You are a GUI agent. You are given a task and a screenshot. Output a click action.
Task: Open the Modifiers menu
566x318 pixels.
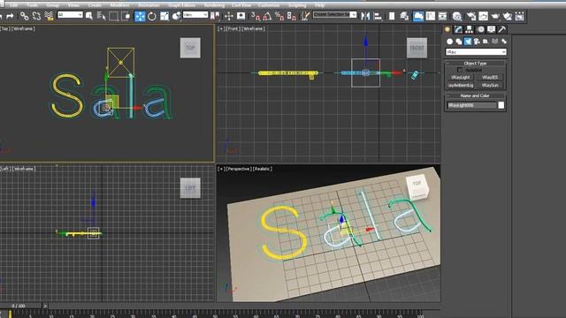(119, 5)
